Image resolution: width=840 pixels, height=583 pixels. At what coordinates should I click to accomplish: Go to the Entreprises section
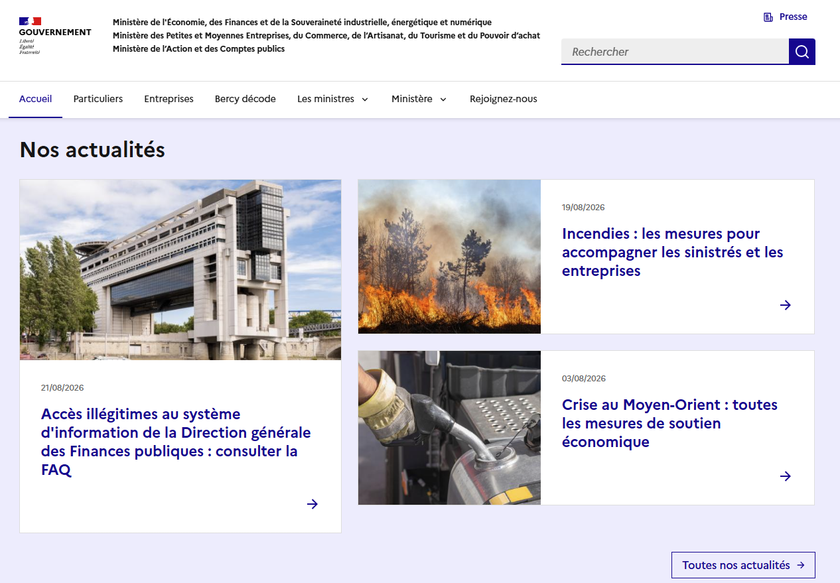(x=169, y=99)
